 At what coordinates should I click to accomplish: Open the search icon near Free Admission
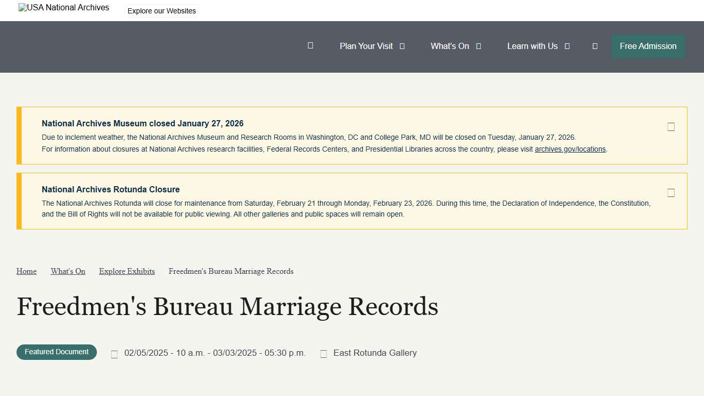[595, 46]
